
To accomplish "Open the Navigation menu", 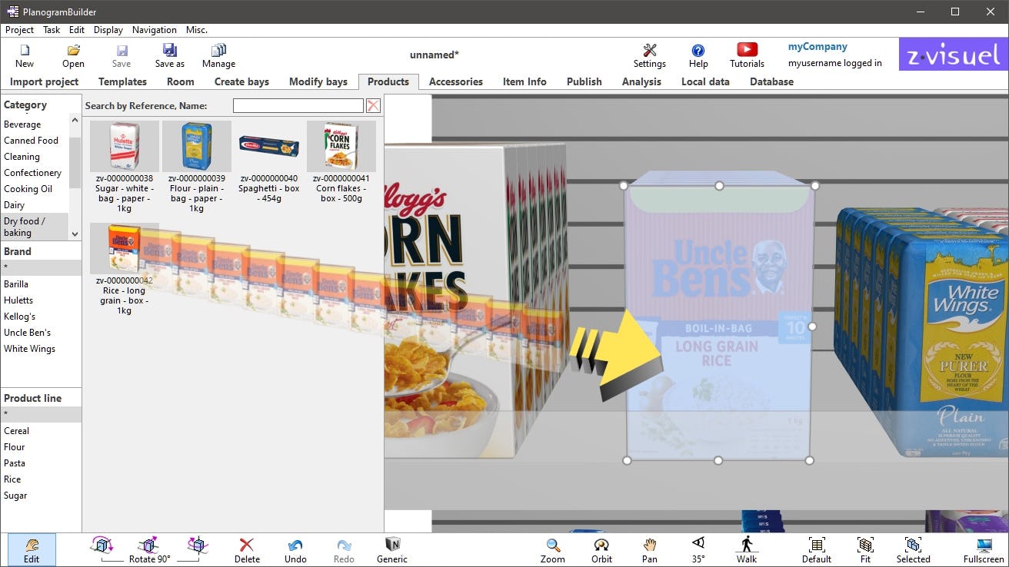I will [154, 30].
